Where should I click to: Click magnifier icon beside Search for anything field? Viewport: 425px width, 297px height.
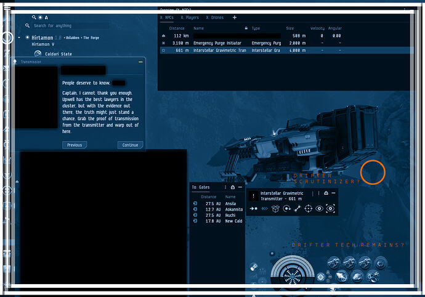point(27,25)
